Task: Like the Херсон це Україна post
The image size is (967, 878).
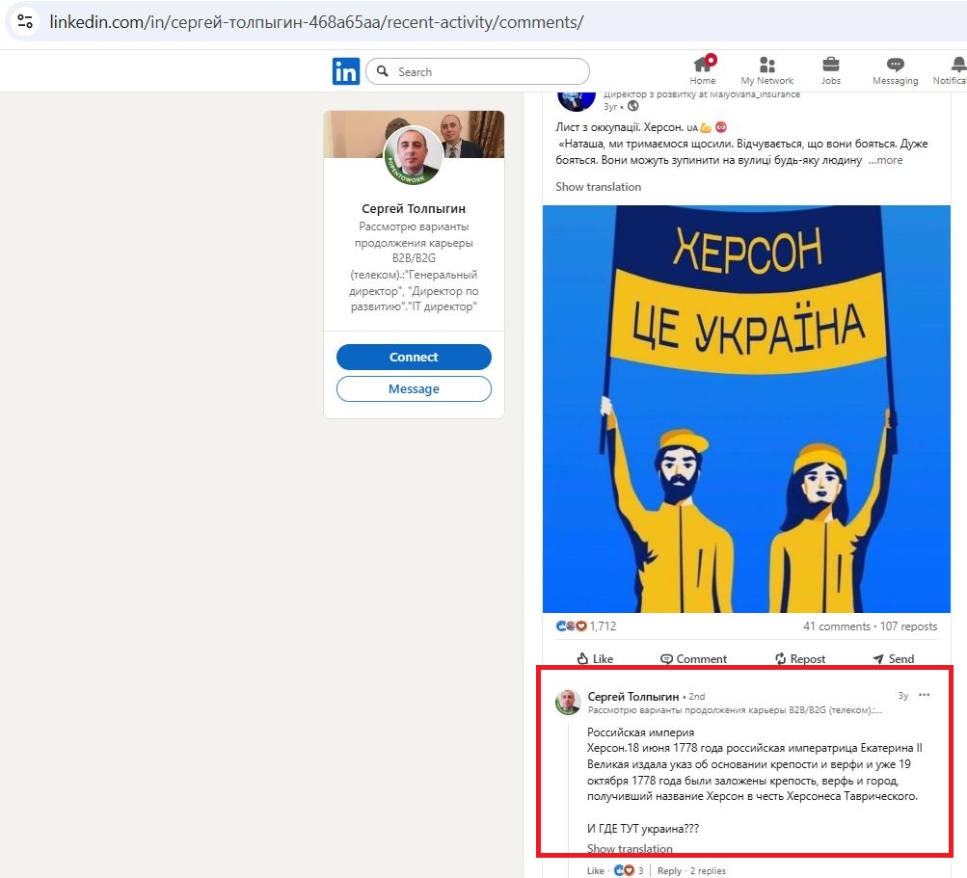Action: pos(594,658)
